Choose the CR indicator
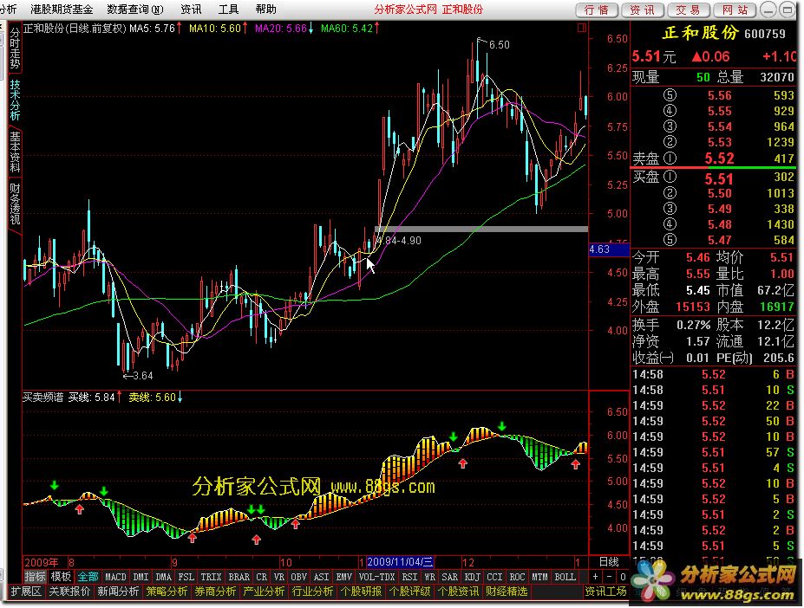804x608 pixels. click(x=262, y=577)
